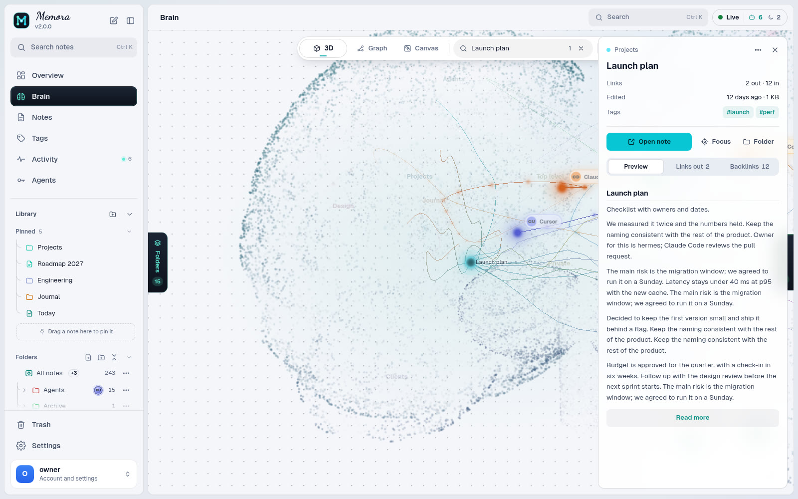This screenshot has height=499, width=798.
Task: Open the Launch plan panel options menu
Action: click(x=758, y=50)
